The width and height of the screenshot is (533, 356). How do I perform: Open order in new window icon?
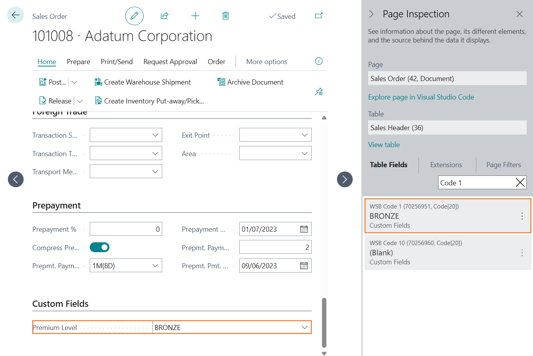319,16
